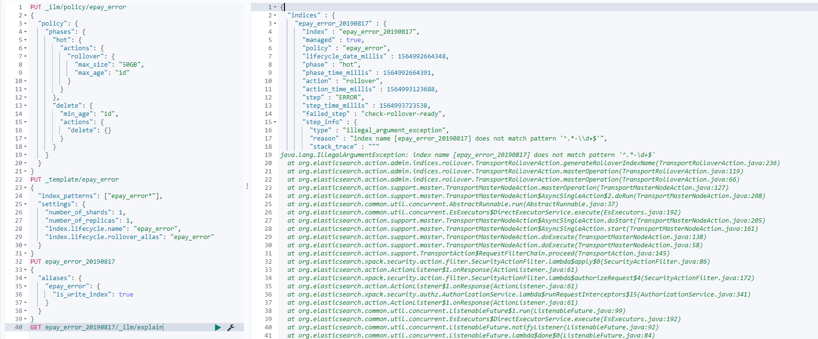Click the "is_write_index": true line

click(x=93, y=295)
